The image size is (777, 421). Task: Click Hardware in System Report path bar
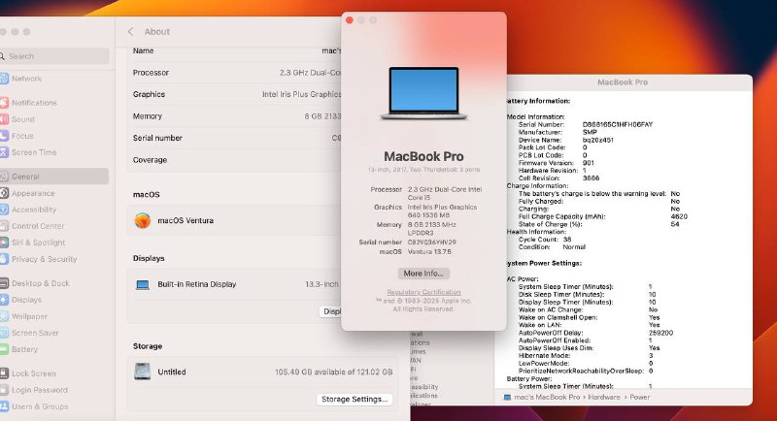pyautogui.click(x=603, y=397)
